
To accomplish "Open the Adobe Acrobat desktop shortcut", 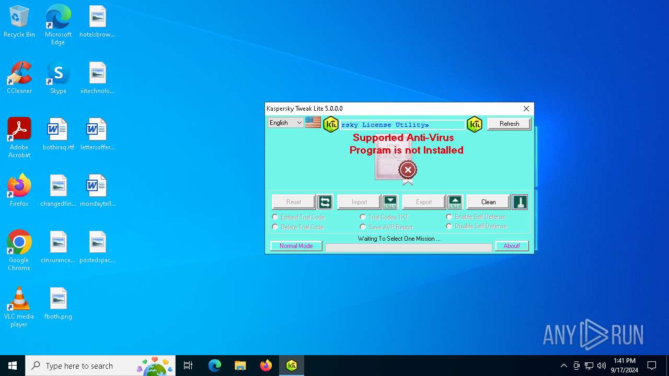I will pos(19,137).
